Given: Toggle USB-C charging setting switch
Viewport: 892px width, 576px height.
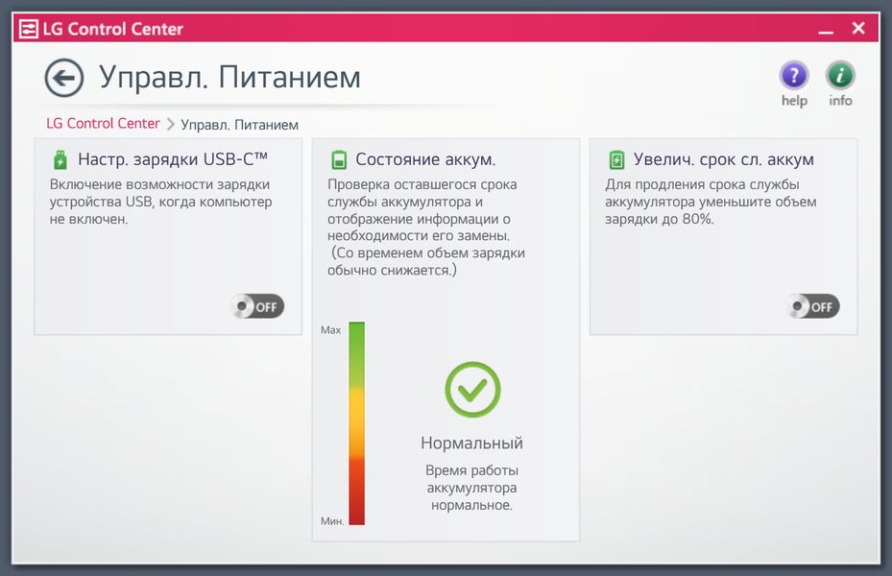Looking at the screenshot, I should pyautogui.click(x=257, y=306).
